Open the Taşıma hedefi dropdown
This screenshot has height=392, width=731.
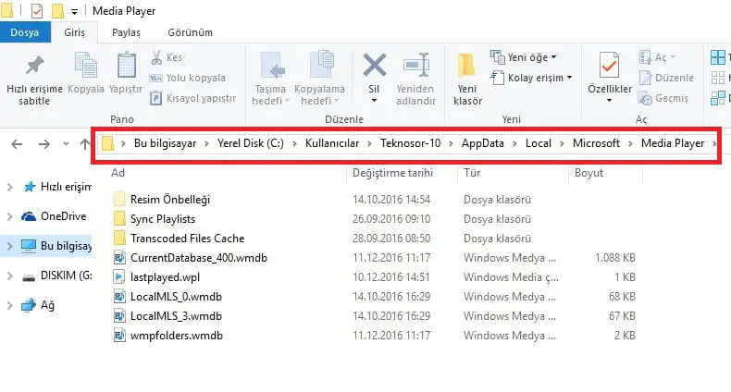coord(271,78)
